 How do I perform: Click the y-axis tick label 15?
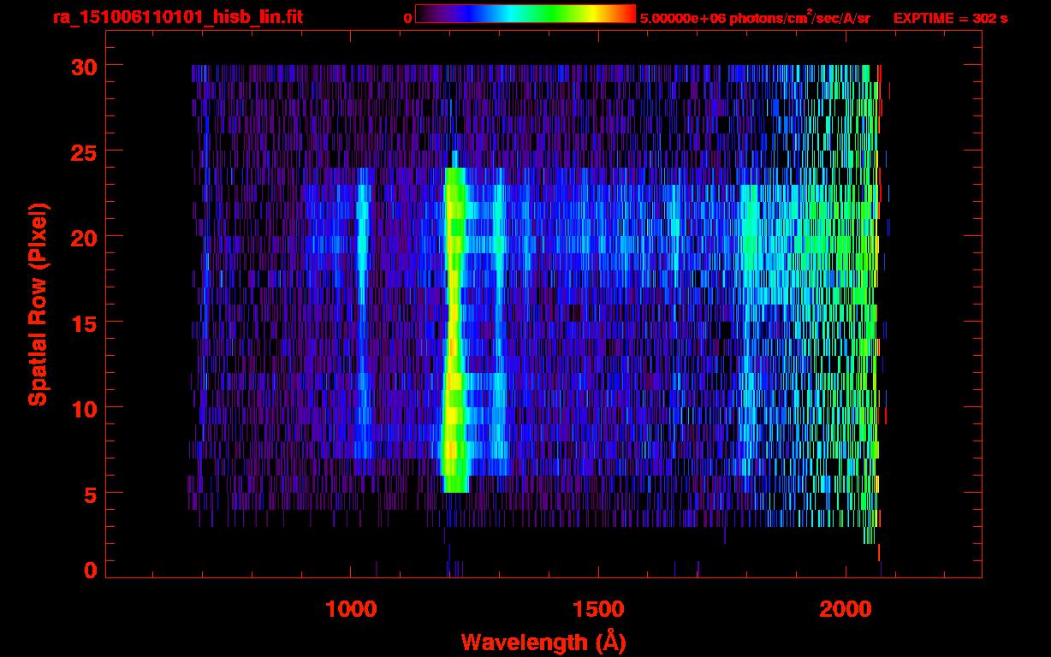pos(82,323)
